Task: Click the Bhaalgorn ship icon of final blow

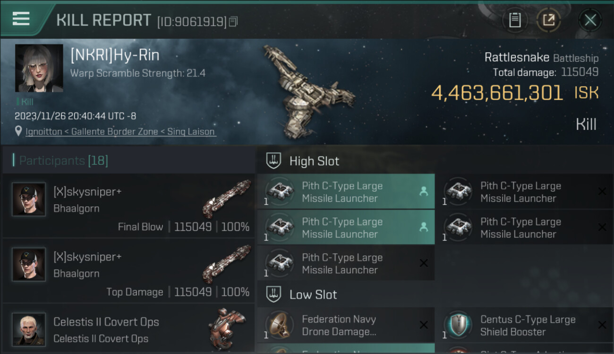Action: pyautogui.click(x=226, y=198)
